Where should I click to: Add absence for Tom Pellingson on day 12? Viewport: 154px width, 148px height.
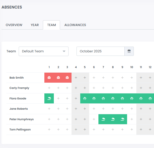coord(150,129)
